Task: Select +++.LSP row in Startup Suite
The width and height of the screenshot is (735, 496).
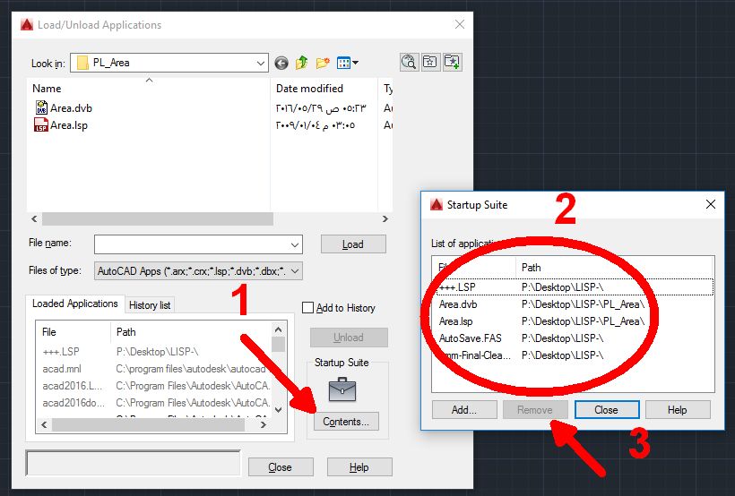Action: tap(575, 287)
